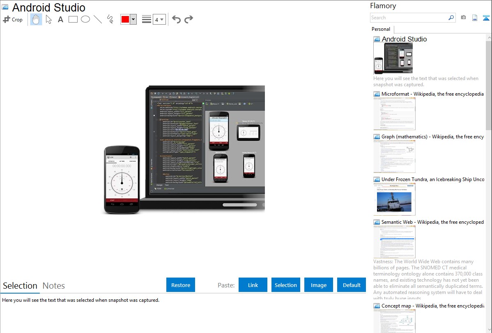Screen dimensions: 492x333
Task: Choose the arrow pointer selection tool
Action: [48, 19]
